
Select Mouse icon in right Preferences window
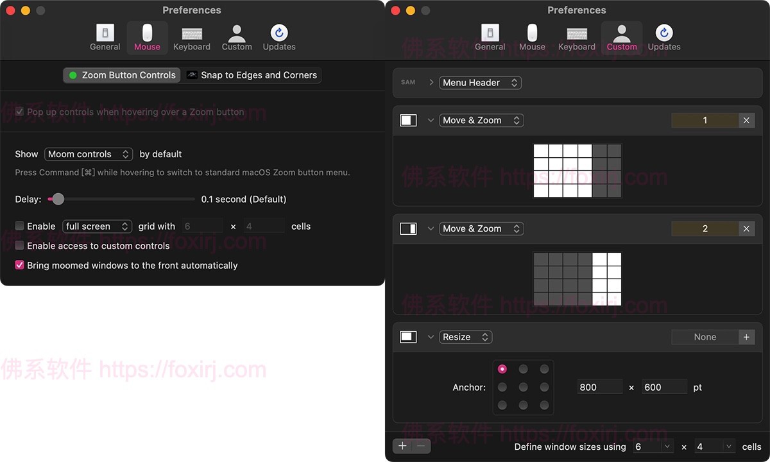coord(532,37)
